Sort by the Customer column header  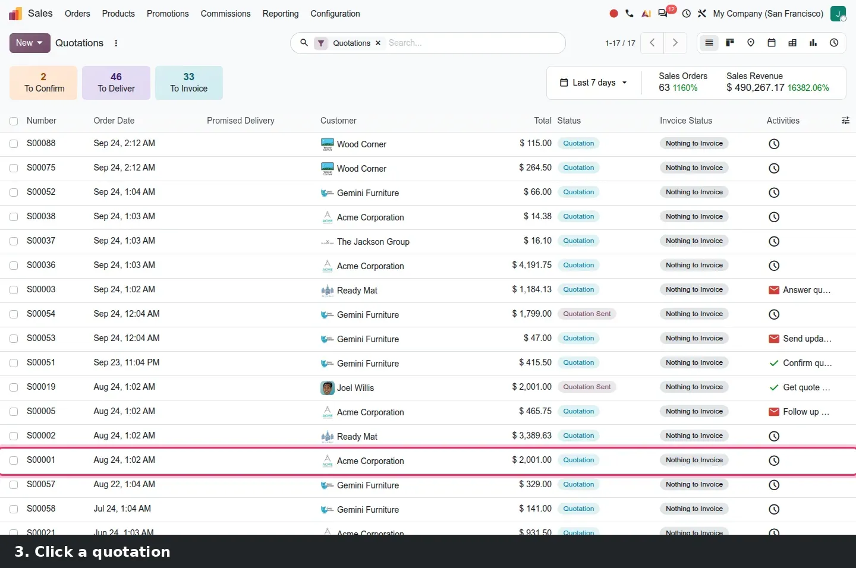tap(338, 121)
